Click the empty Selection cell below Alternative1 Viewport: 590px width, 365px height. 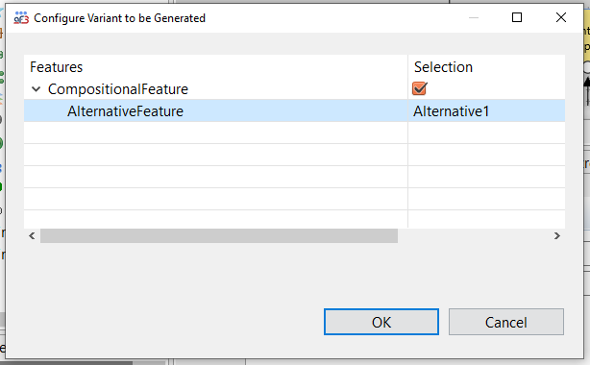click(x=486, y=133)
